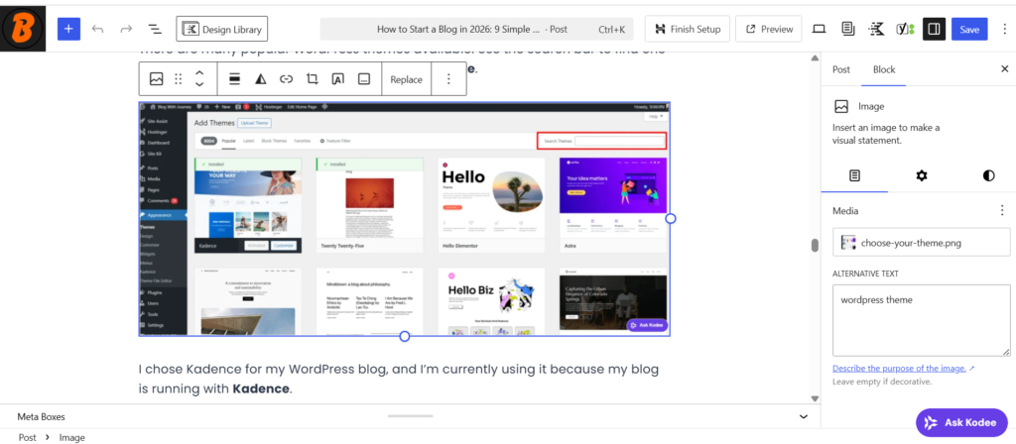
Task: Close the settings sidebar
Action: (1004, 68)
